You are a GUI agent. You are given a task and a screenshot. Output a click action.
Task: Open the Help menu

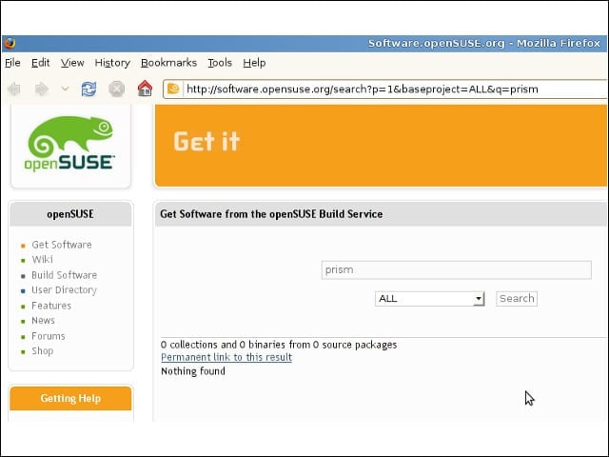coord(254,63)
